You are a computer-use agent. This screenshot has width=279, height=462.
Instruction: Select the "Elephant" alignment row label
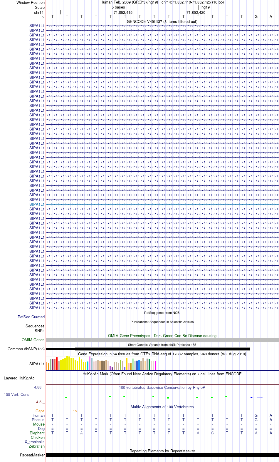pos(37,433)
